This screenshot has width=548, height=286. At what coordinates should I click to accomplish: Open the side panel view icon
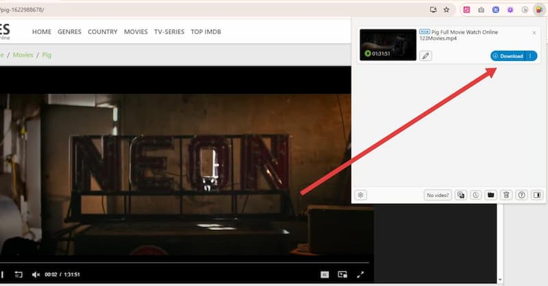(x=537, y=195)
